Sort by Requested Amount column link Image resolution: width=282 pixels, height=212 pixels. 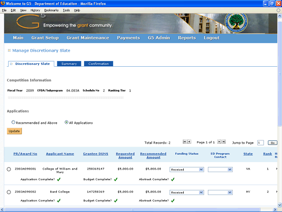coord(125,155)
